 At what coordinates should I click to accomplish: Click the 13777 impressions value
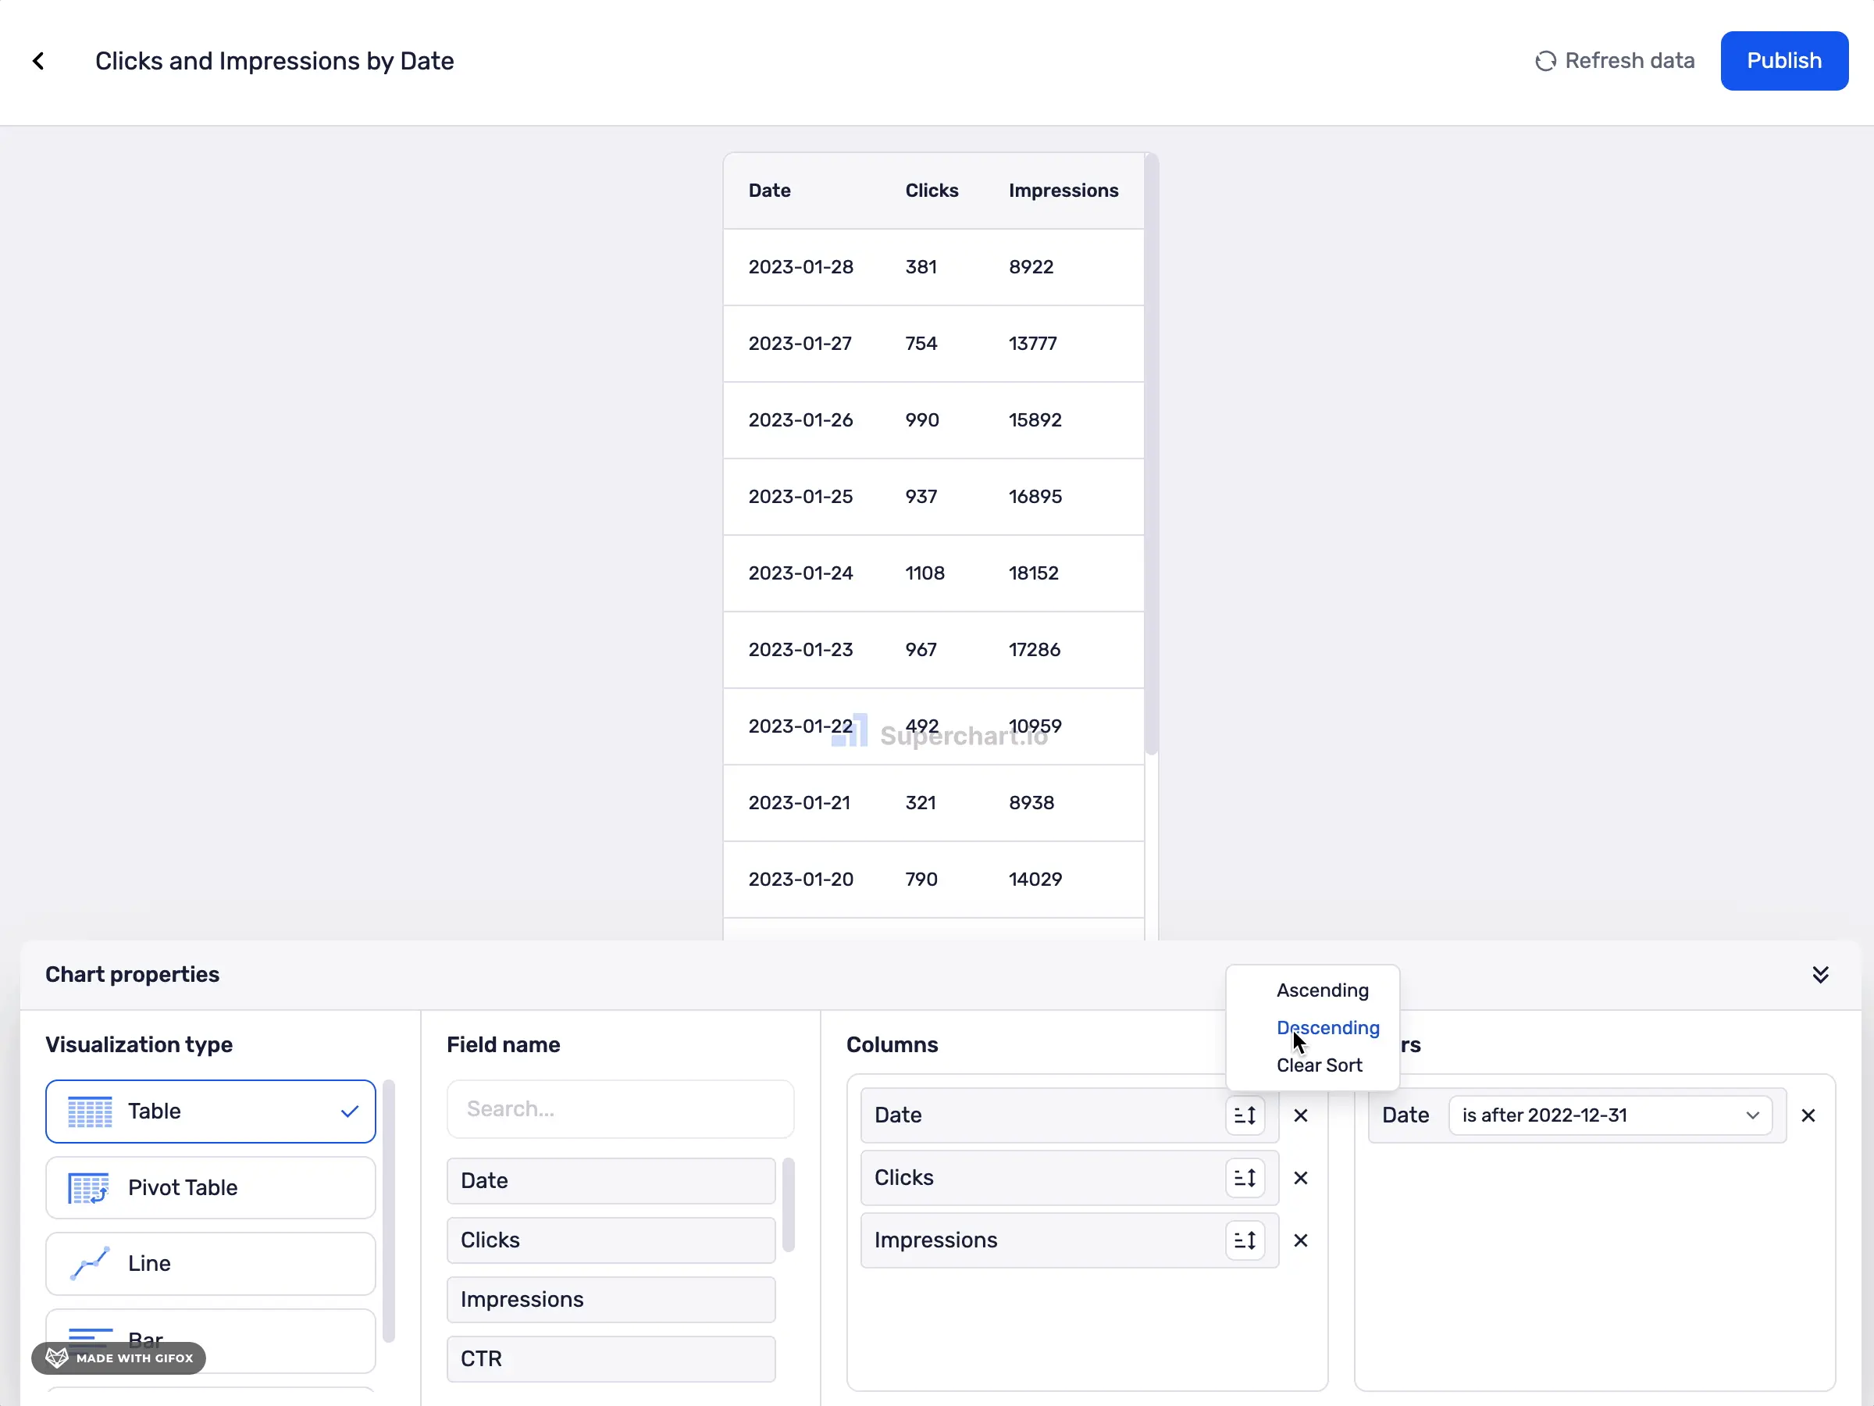1033,343
